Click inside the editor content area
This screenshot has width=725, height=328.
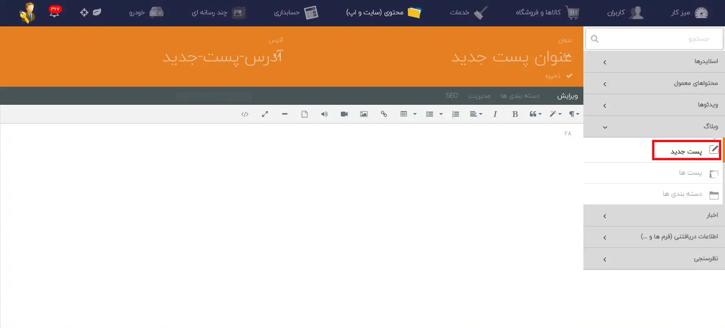click(x=292, y=225)
